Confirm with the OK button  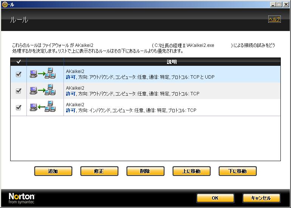[x=215, y=198]
